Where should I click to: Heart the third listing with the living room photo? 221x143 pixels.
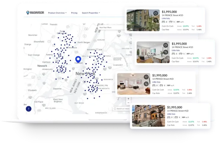(x=146, y=77)
